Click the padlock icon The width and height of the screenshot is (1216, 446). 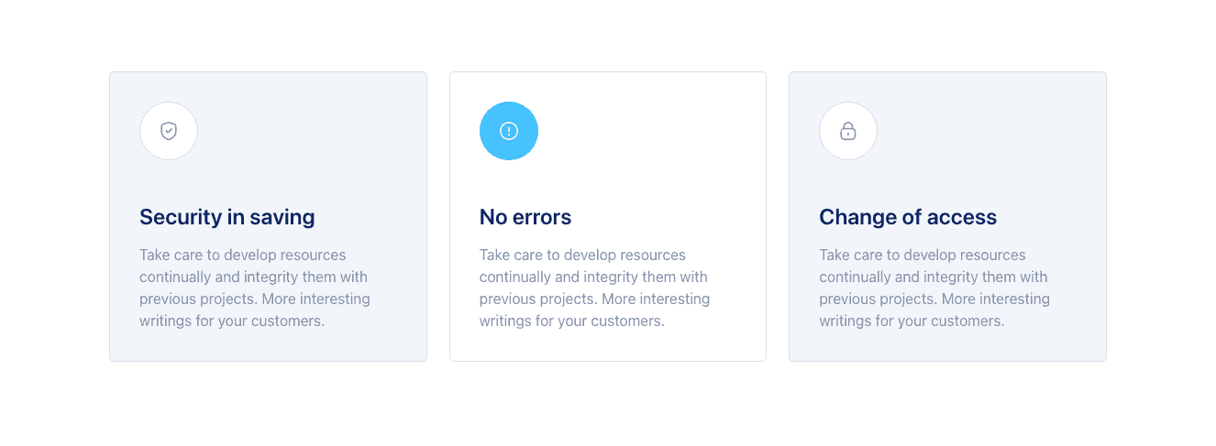(848, 131)
